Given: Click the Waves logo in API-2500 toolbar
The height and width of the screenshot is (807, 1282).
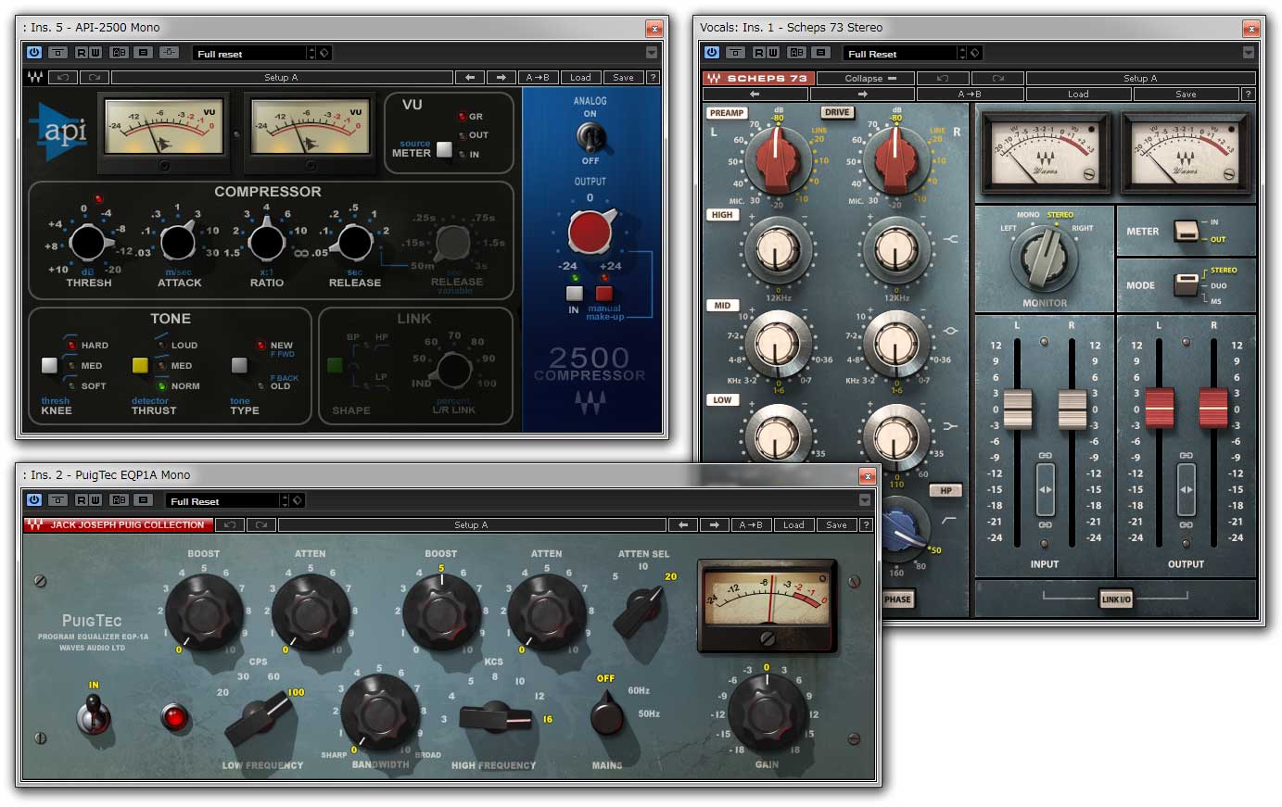Looking at the screenshot, I should point(35,78).
